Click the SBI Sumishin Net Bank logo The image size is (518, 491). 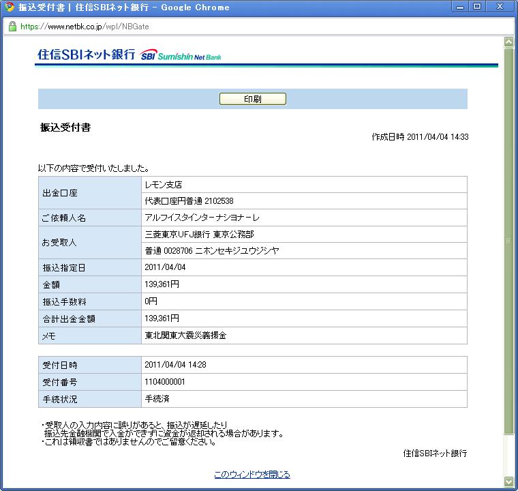click(181, 55)
